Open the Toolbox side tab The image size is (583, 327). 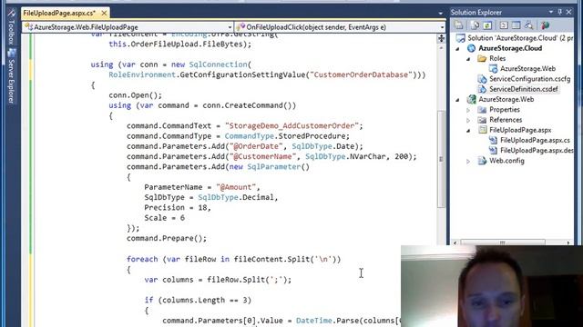coord(11,26)
